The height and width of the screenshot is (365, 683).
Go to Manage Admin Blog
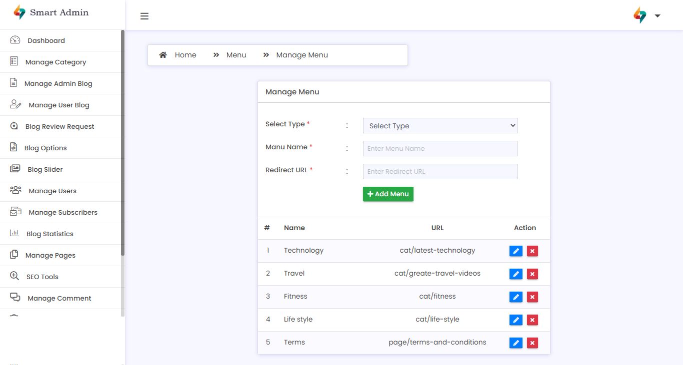(60, 83)
